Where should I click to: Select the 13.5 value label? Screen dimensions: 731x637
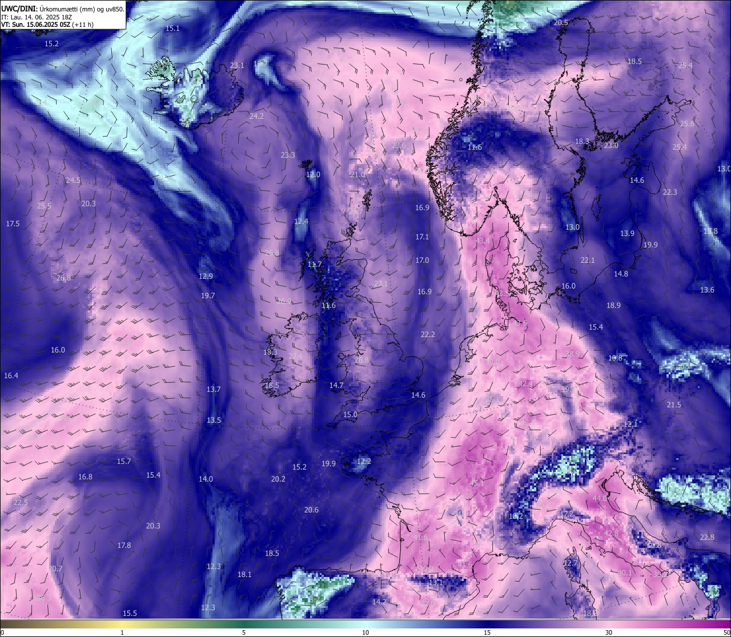tap(214, 420)
